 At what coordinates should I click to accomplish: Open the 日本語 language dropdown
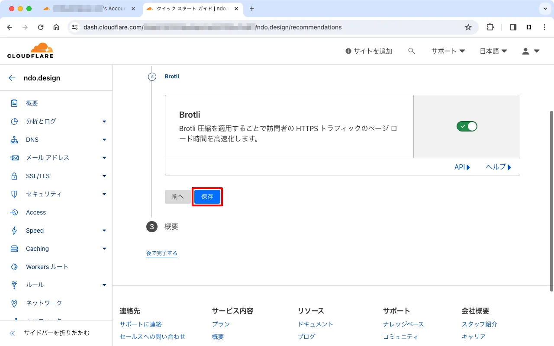tap(493, 51)
